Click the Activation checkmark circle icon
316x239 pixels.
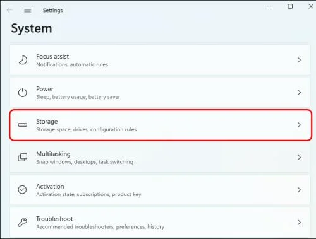(22, 190)
